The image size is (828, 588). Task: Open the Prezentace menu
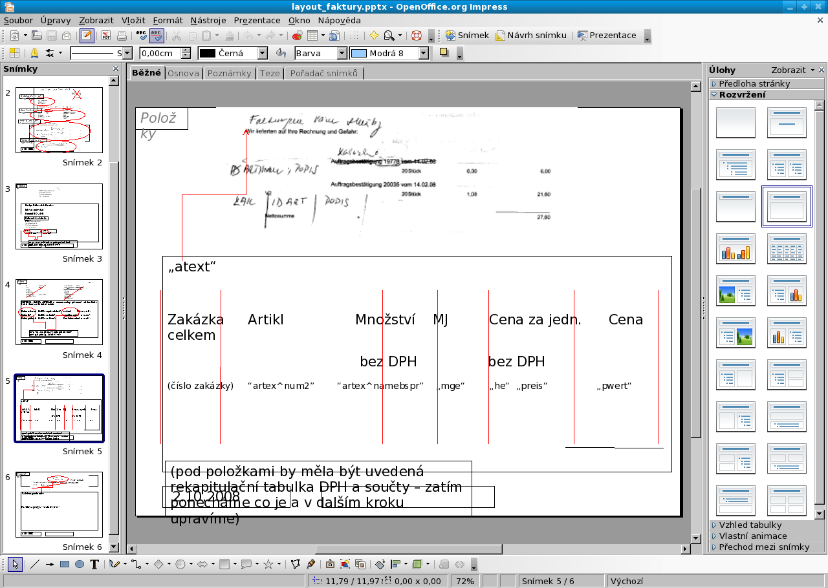pos(257,20)
